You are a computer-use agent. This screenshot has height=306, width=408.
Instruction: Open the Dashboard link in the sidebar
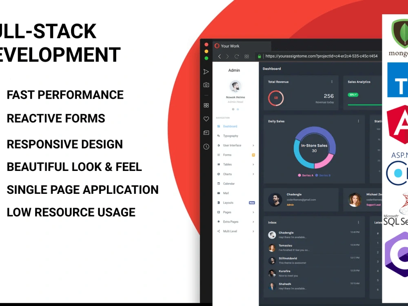231,126
